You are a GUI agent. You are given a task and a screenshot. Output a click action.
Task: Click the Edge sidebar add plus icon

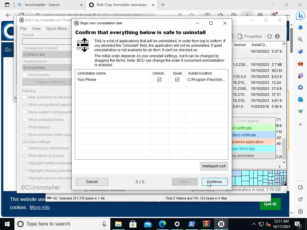click(300, 124)
